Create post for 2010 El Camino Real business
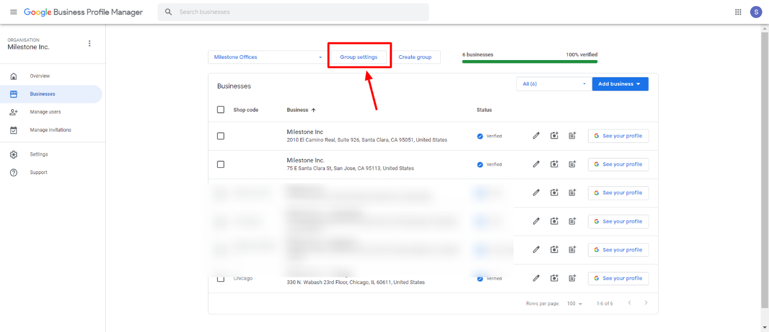The width and height of the screenshot is (769, 332). click(x=572, y=136)
